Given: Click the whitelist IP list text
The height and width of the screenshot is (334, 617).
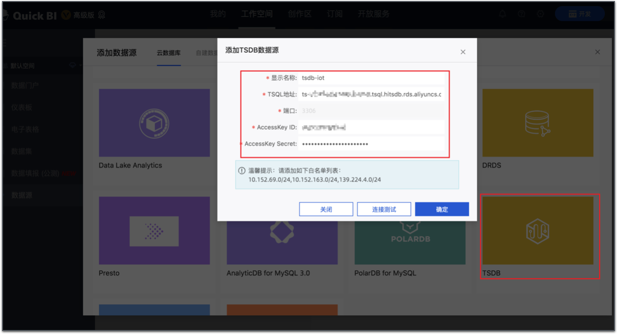Looking at the screenshot, I should click(x=314, y=179).
